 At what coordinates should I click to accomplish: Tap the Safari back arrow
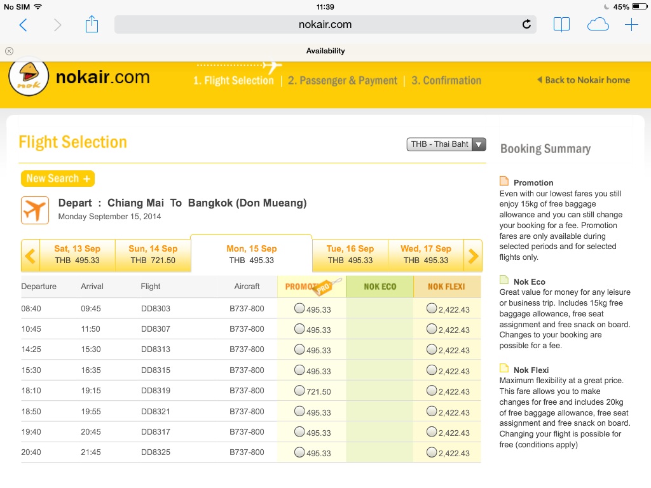24,25
